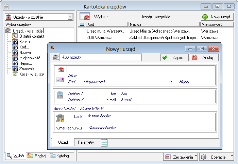Focus the Miejscowość field in the dialog
Image resolution: width=238 pixels, height=164 pixels.
pos(124,82)
